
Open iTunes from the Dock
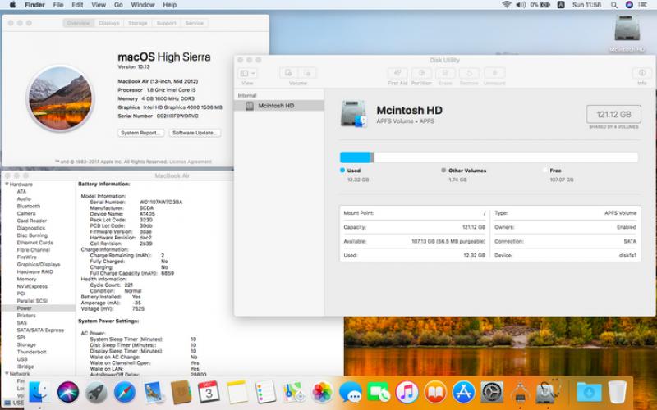pyautogui.click(x=407, y=393)
